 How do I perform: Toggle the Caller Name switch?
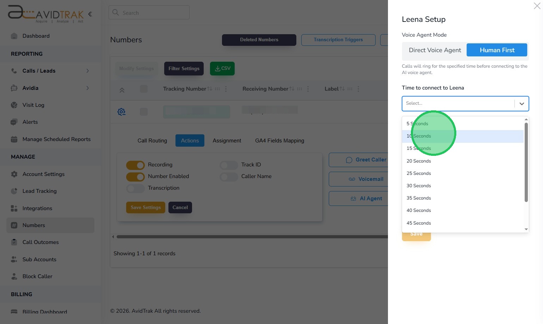click(229, 177)
